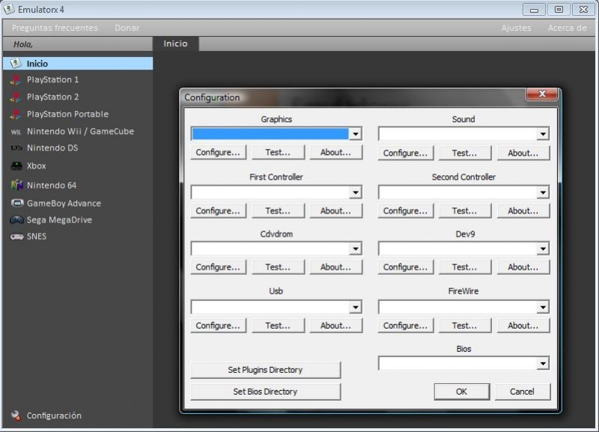Click the Configuración wrench icon
599x432 pixels.
click(x=16, y=416)
